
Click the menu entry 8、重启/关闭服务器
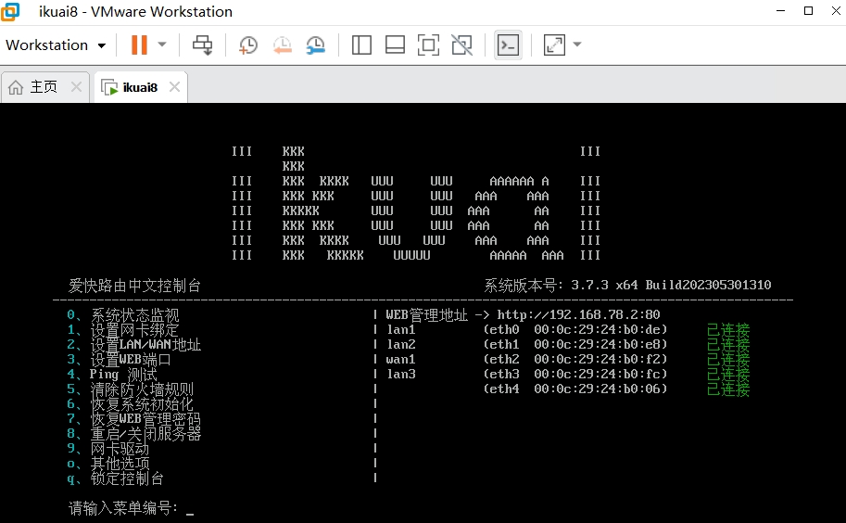click(133, 433)
